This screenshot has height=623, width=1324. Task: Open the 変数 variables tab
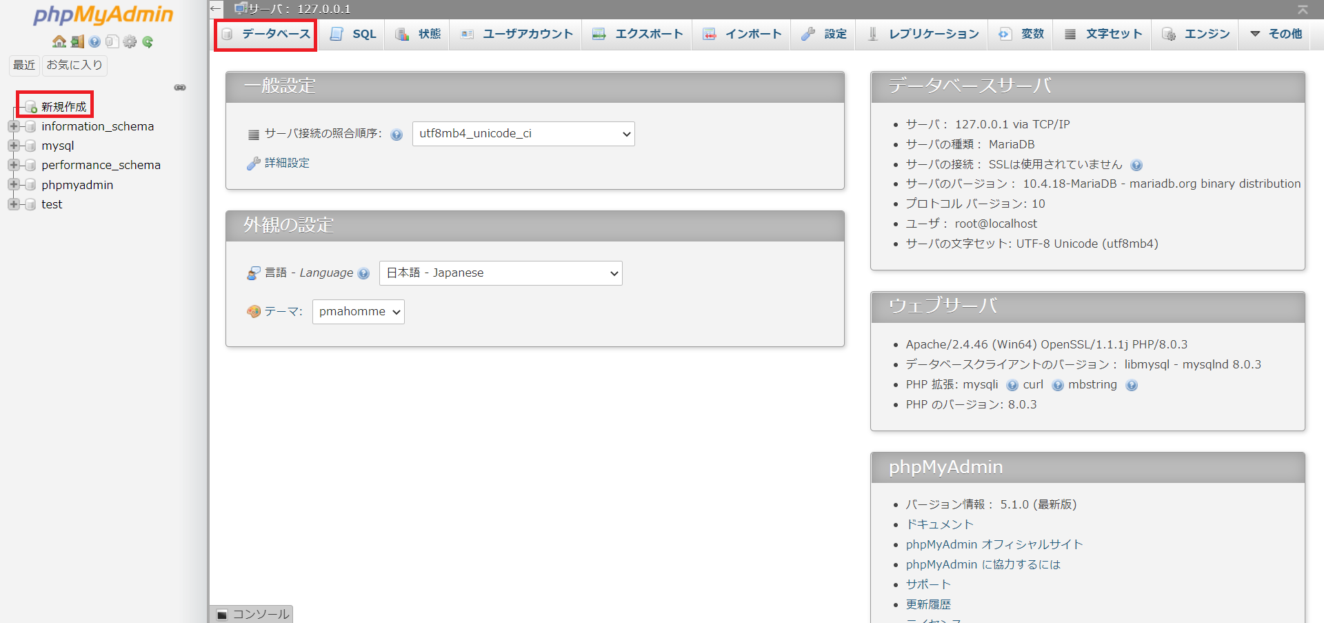pyautogui.click(x=1021, y=34)
